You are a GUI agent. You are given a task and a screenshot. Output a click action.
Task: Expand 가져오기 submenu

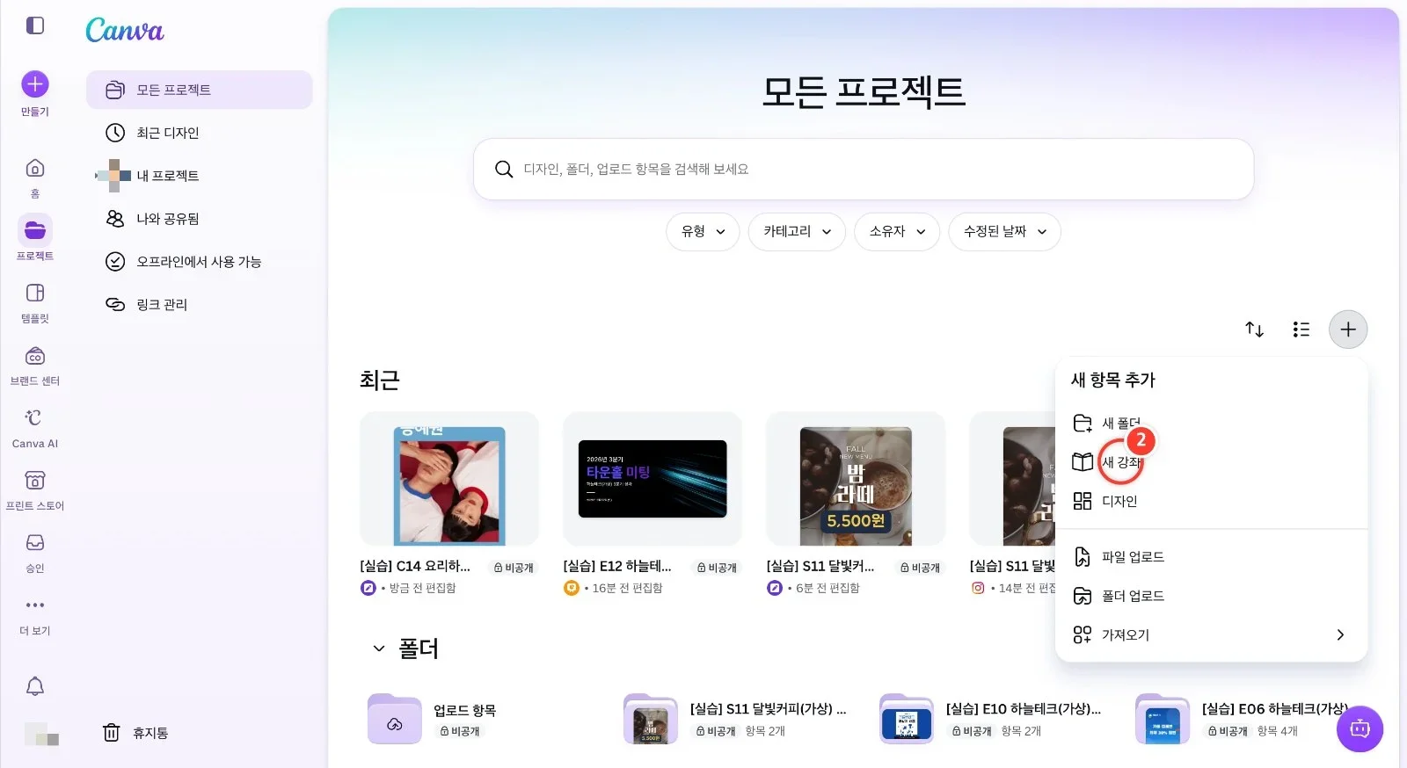1211,634
